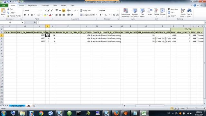The width and height of the screenshot is (206, 116).
Task: Open Firefox from the taskbar
Action: [116, 113]
